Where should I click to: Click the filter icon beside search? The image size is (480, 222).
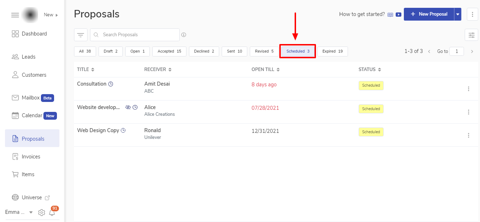81,35
